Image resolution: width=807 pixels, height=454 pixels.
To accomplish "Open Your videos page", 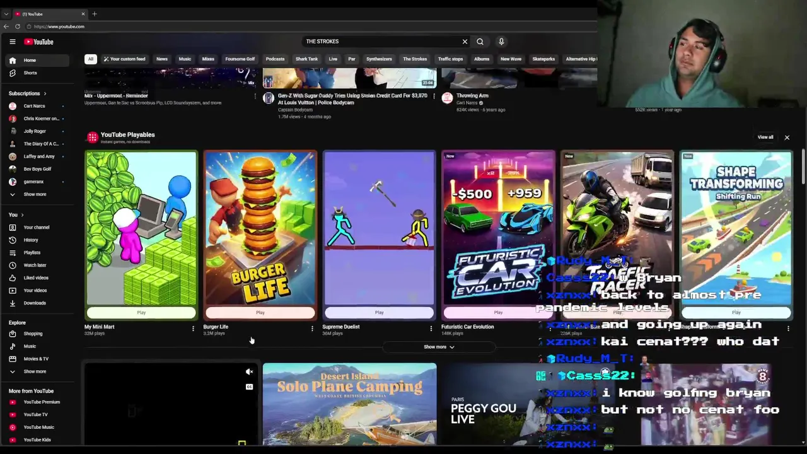I will tap(38, 290).
